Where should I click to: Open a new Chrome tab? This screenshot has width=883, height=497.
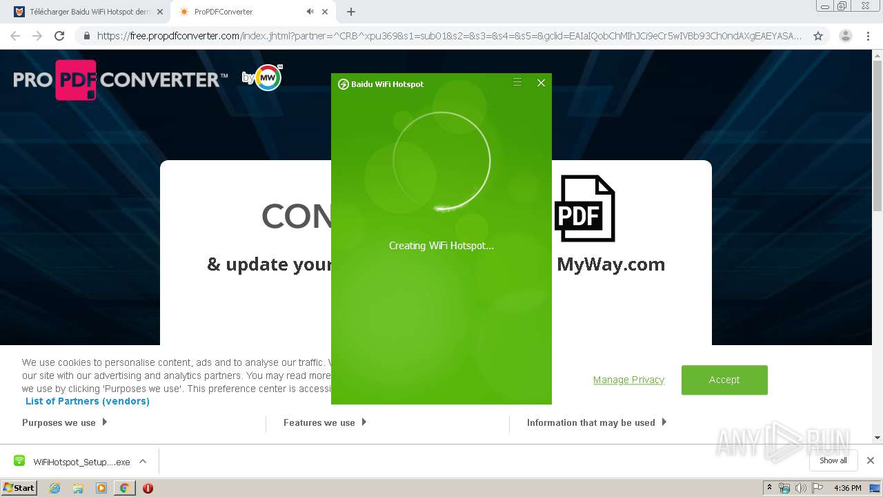[x=351, y=12]
